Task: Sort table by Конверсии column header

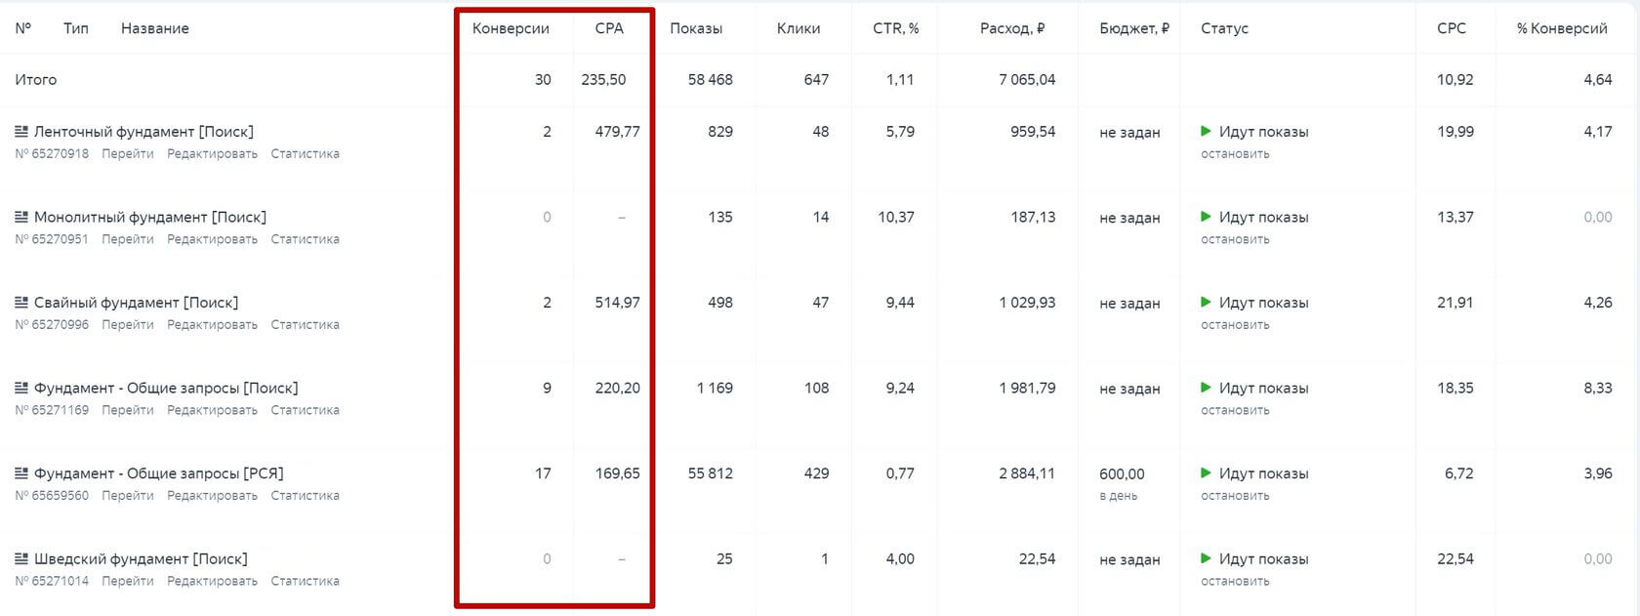Action: point(511,28)
